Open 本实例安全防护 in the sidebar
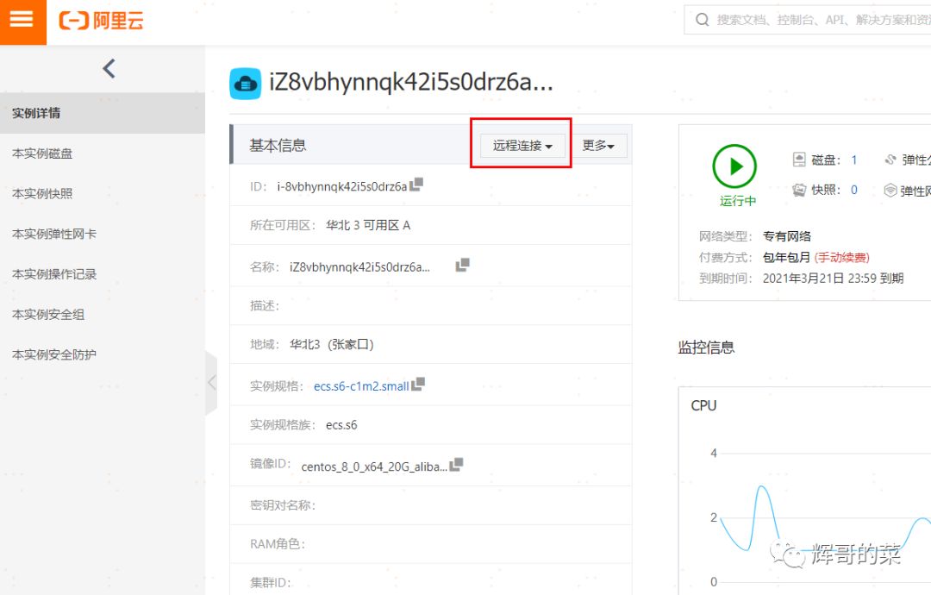This screenshot has height=595, width=931. coord(102,354)
